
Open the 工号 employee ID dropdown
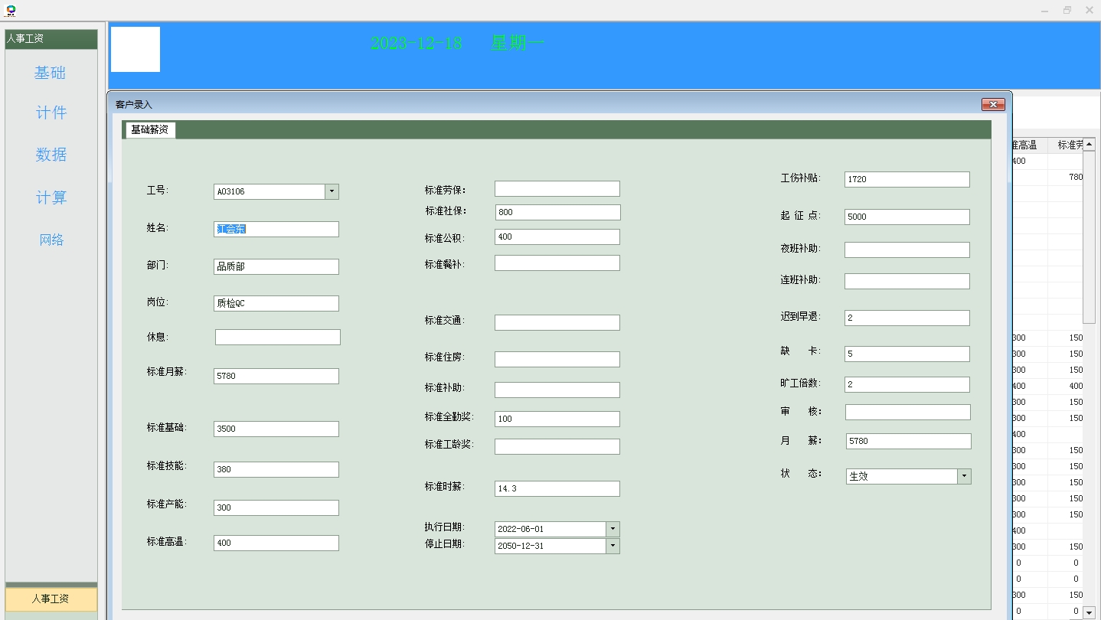point(332,191)
